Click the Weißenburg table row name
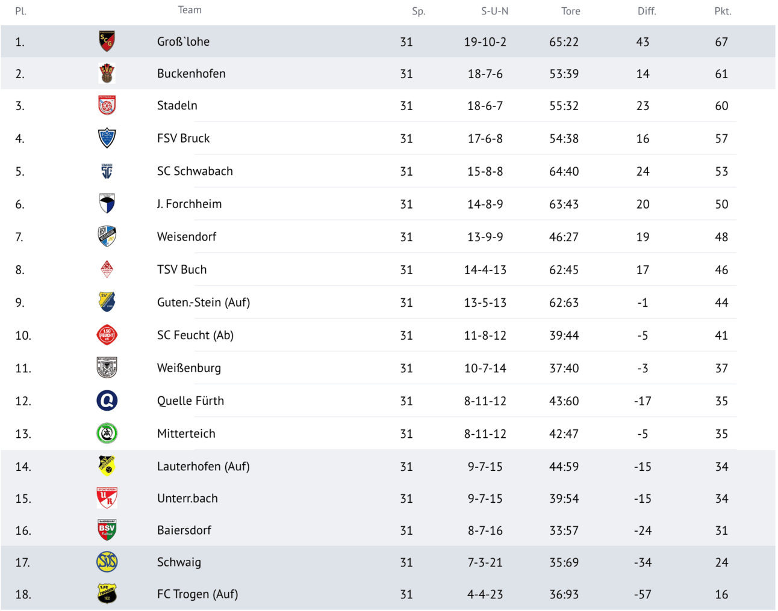Screen dimensions: 778x611 point(188,368)
